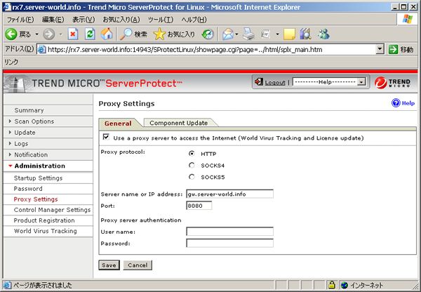
Task: Expand the Scan Options sidebar section
Action: (34, 121)
